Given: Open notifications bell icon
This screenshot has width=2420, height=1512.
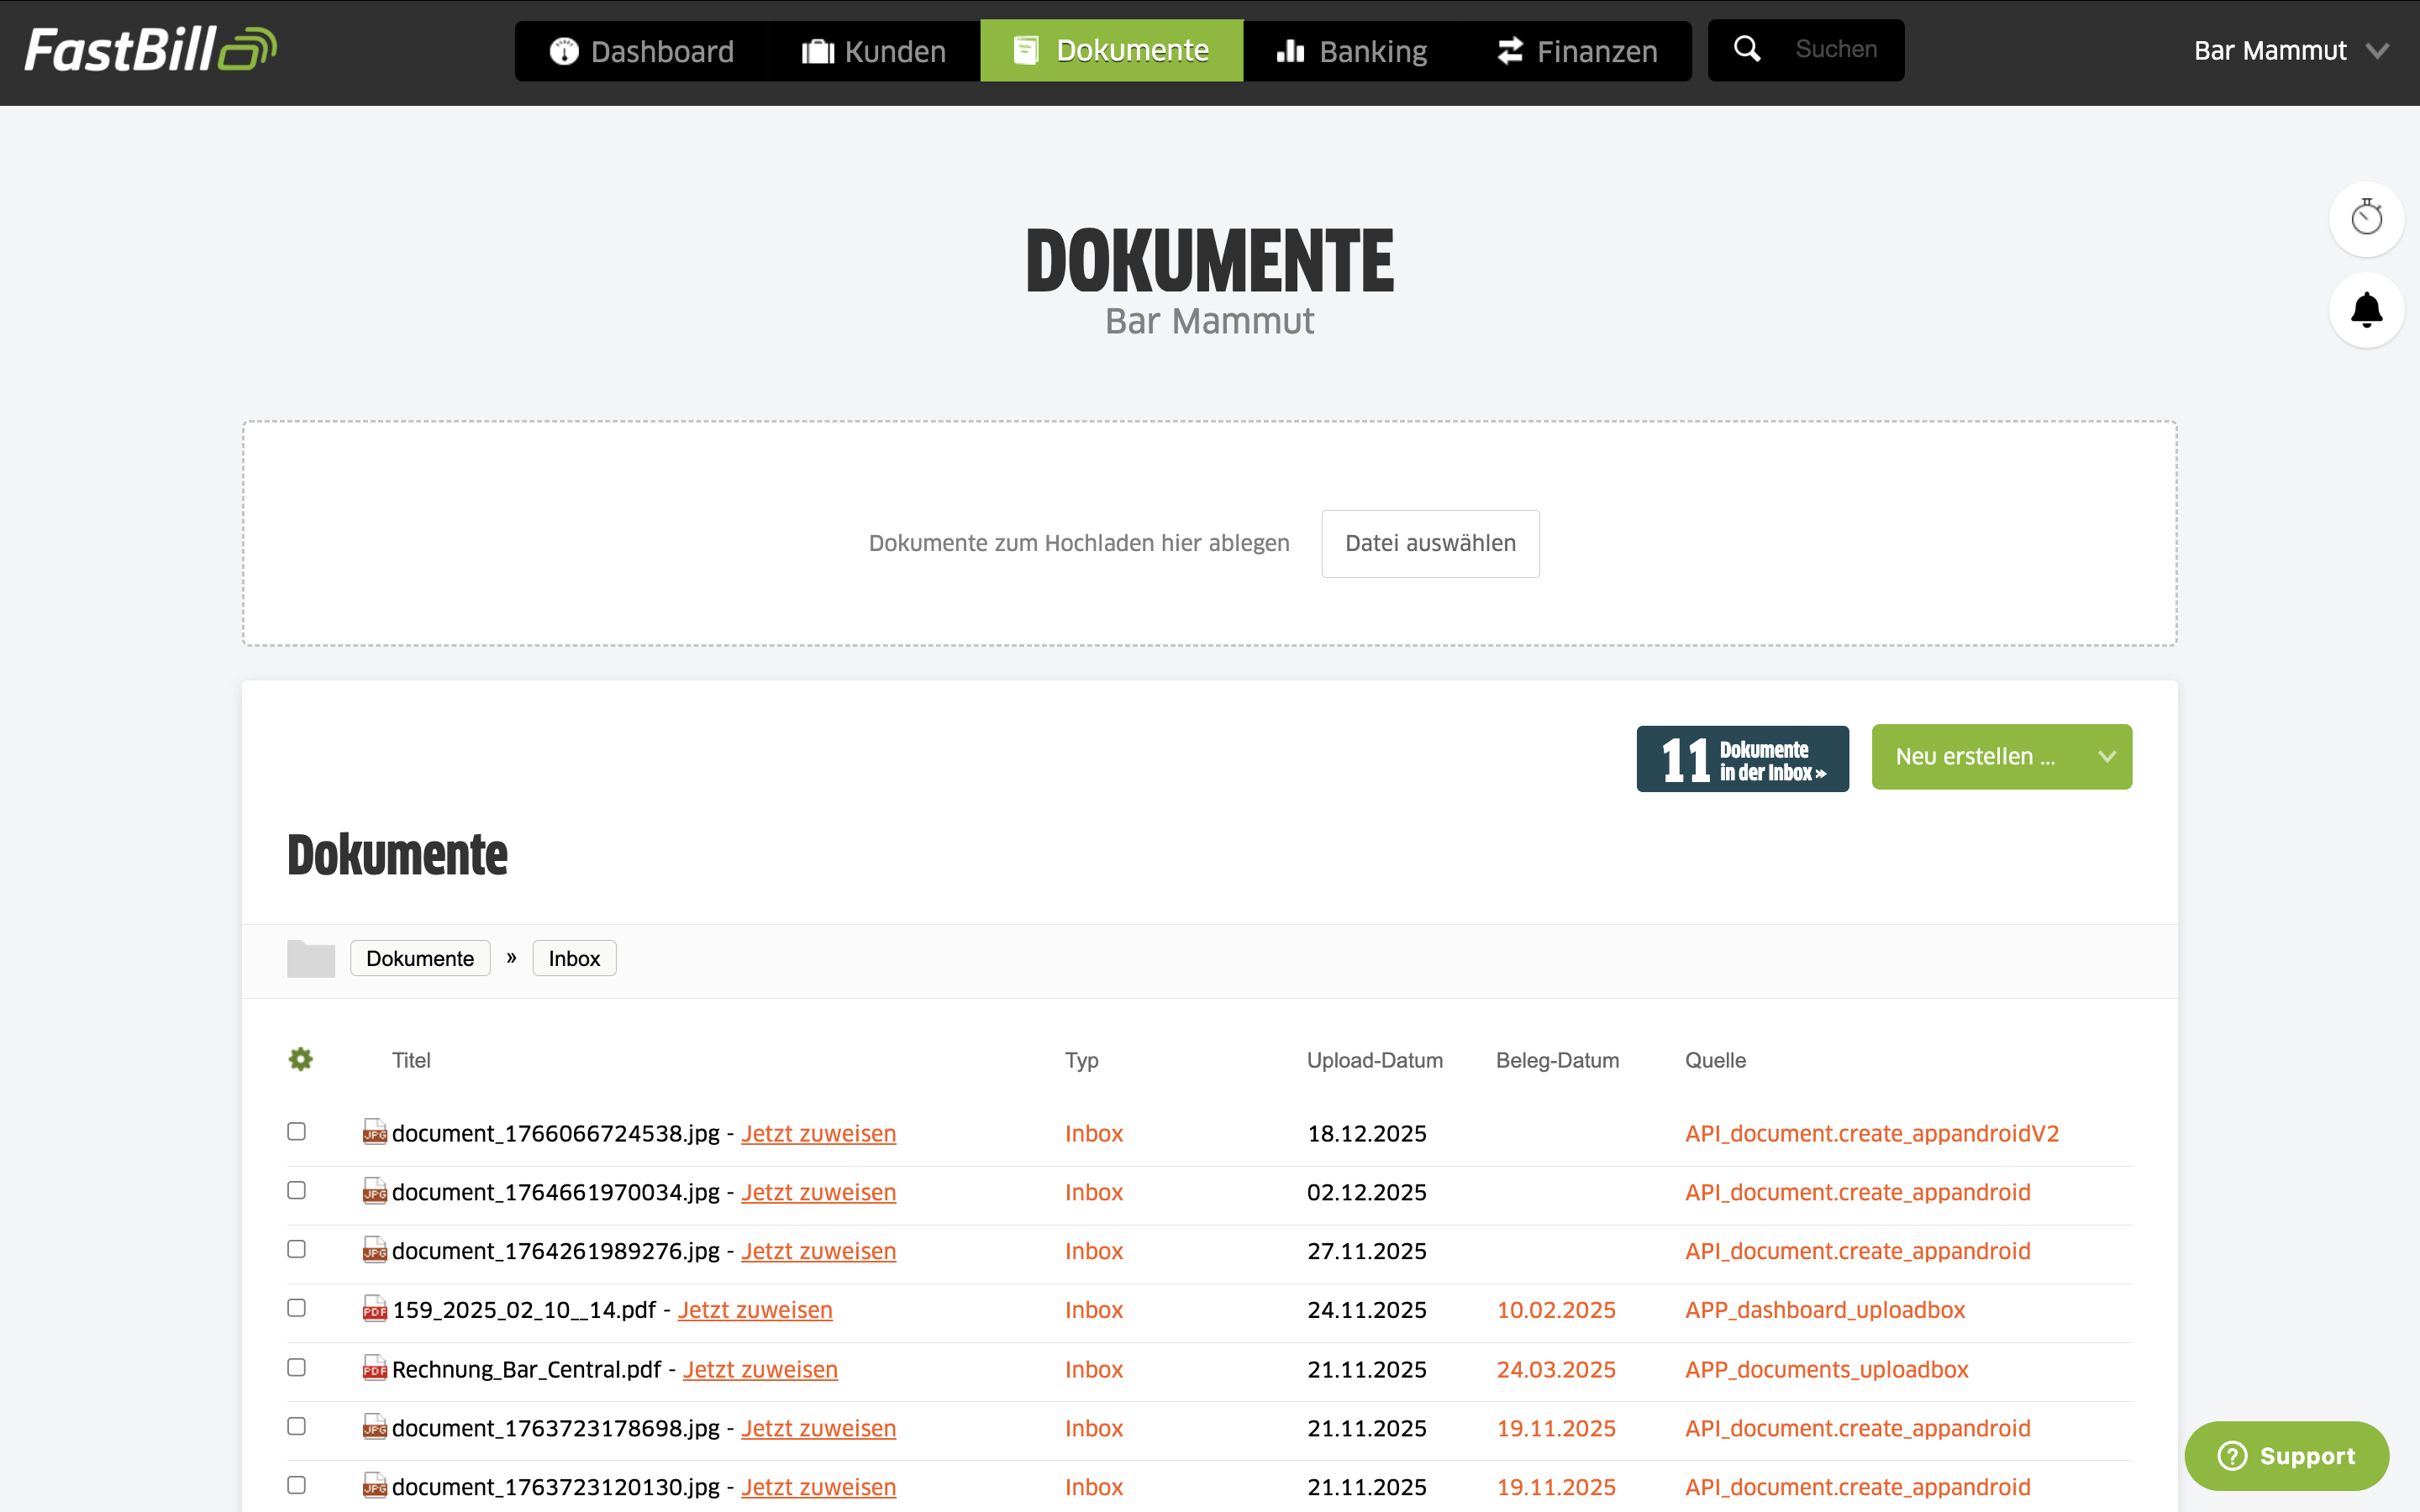Looking at the screenshot, I should [x=2366, y=310].
